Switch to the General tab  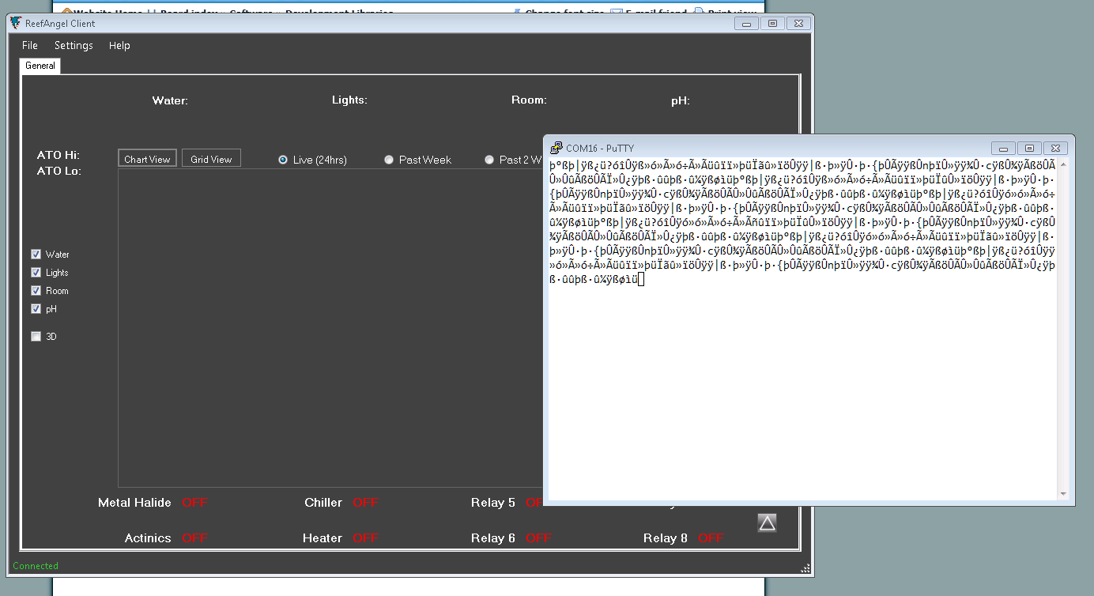[40, 66]
